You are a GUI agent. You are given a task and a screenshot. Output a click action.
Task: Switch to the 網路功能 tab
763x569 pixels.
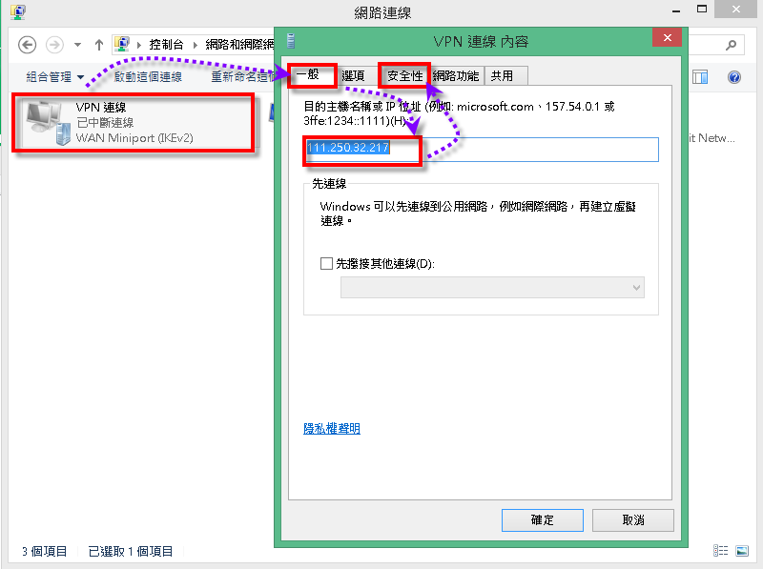(x=456, y=75)
